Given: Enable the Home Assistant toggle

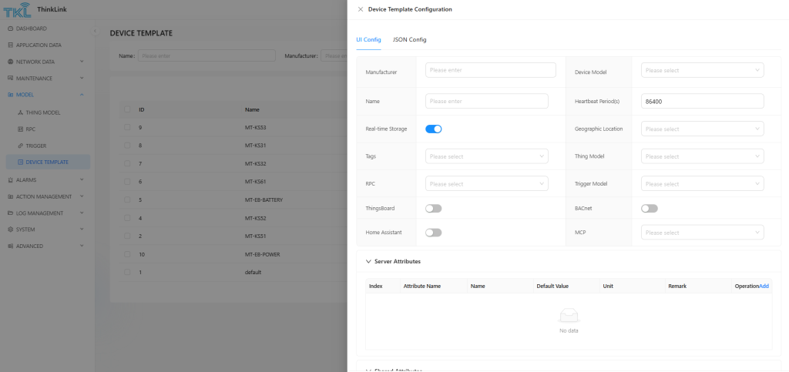Looking at the screenshot, I should point(433,233).
